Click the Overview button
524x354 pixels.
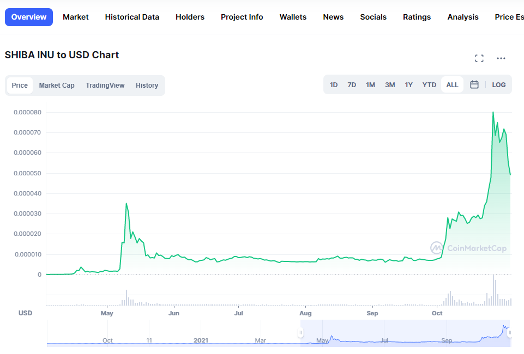(29, 17)
